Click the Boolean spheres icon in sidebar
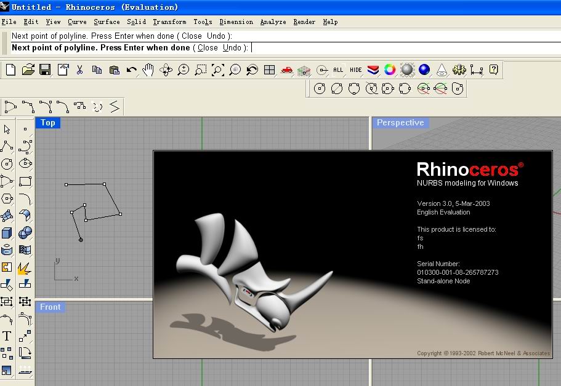The width and height of the screenshot is (561, 386). (25, 233)
